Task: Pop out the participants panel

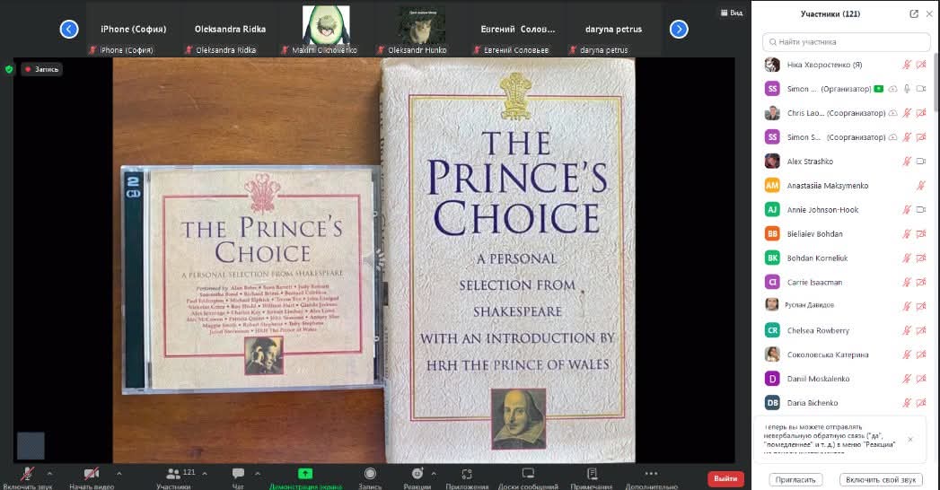Action: click(x=914, y=13)
